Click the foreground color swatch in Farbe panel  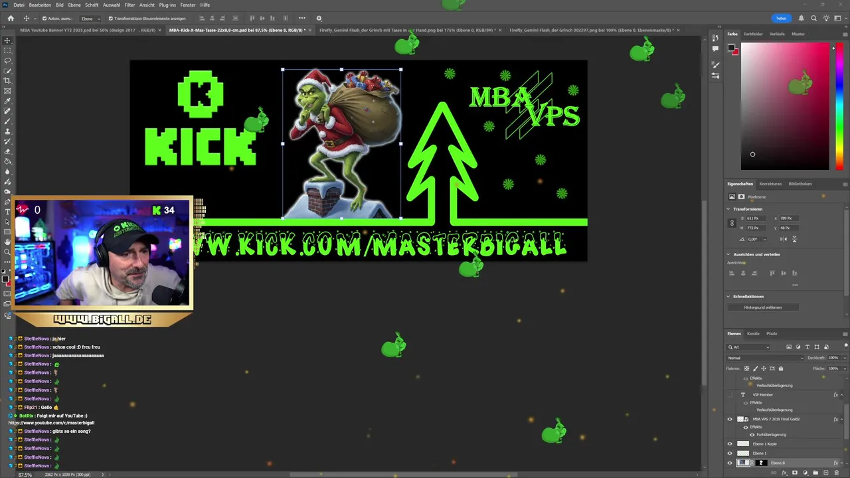(731, 48)
